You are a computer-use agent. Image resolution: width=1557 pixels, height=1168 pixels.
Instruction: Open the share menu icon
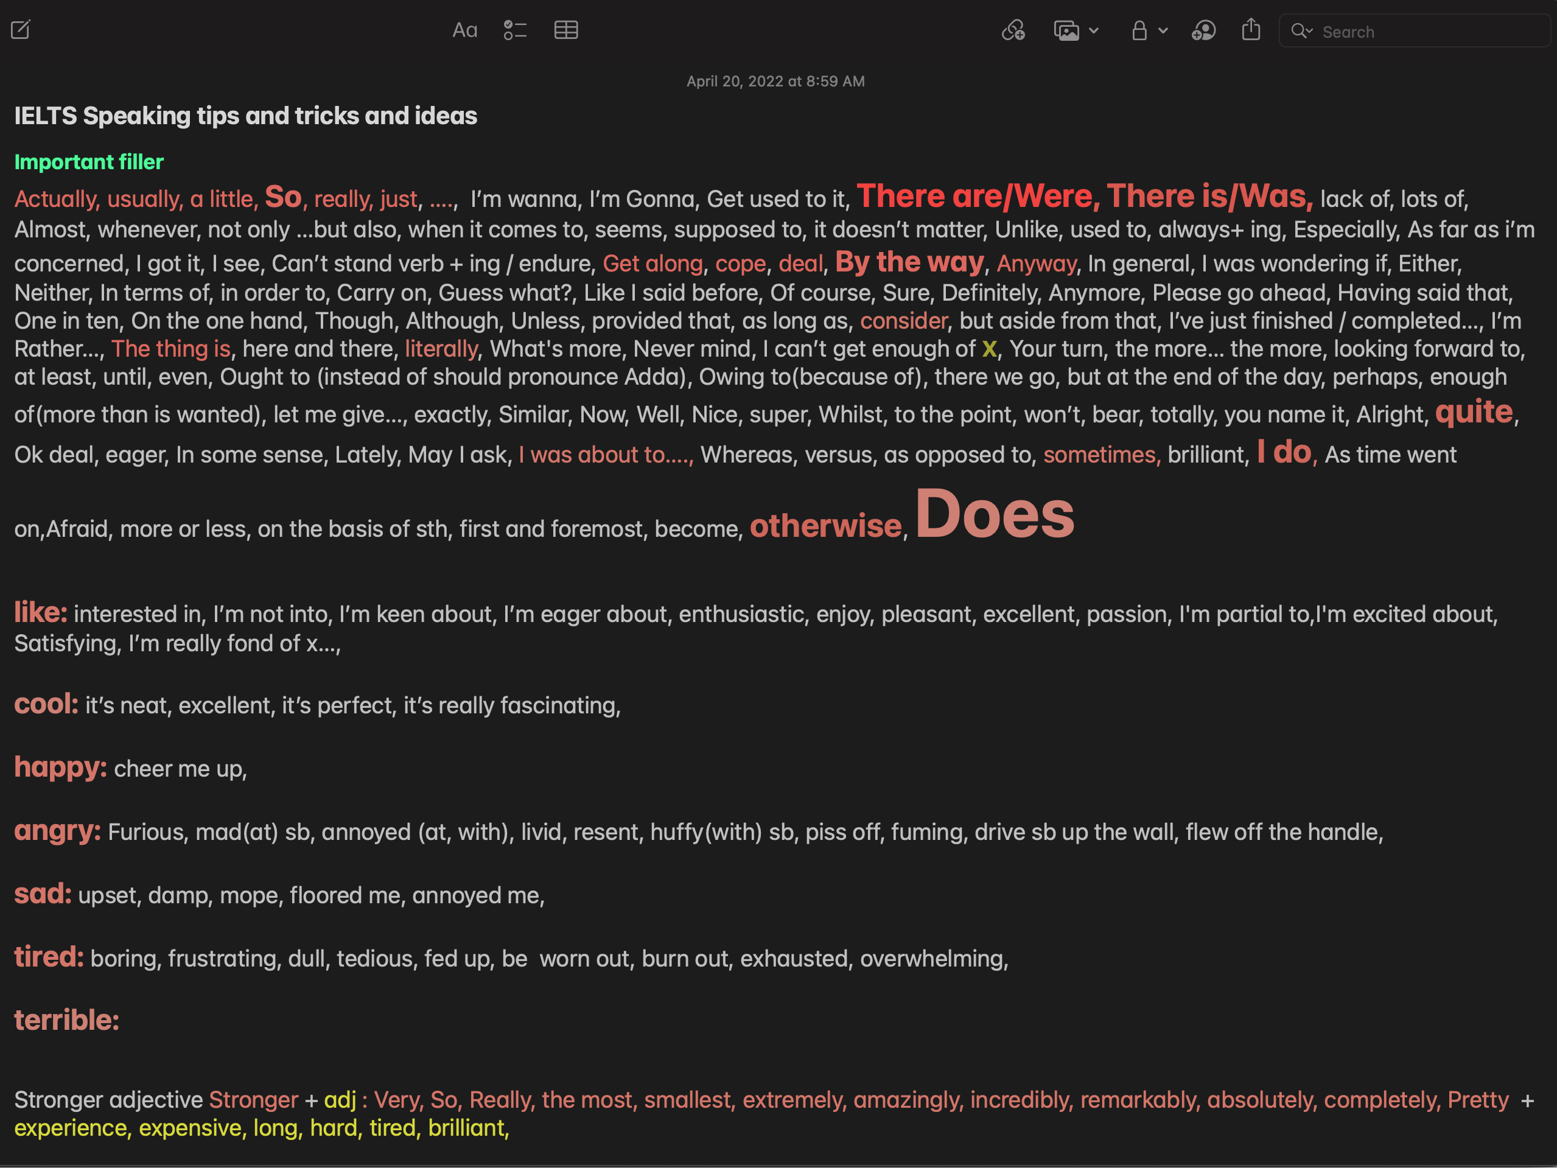pos(1251,30)
